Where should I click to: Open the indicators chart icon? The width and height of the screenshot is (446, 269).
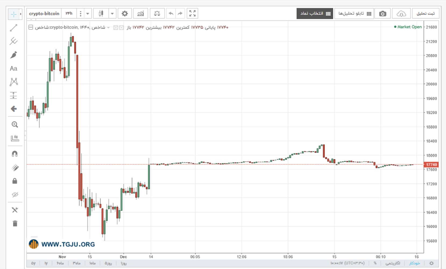(x=140, y=13)
